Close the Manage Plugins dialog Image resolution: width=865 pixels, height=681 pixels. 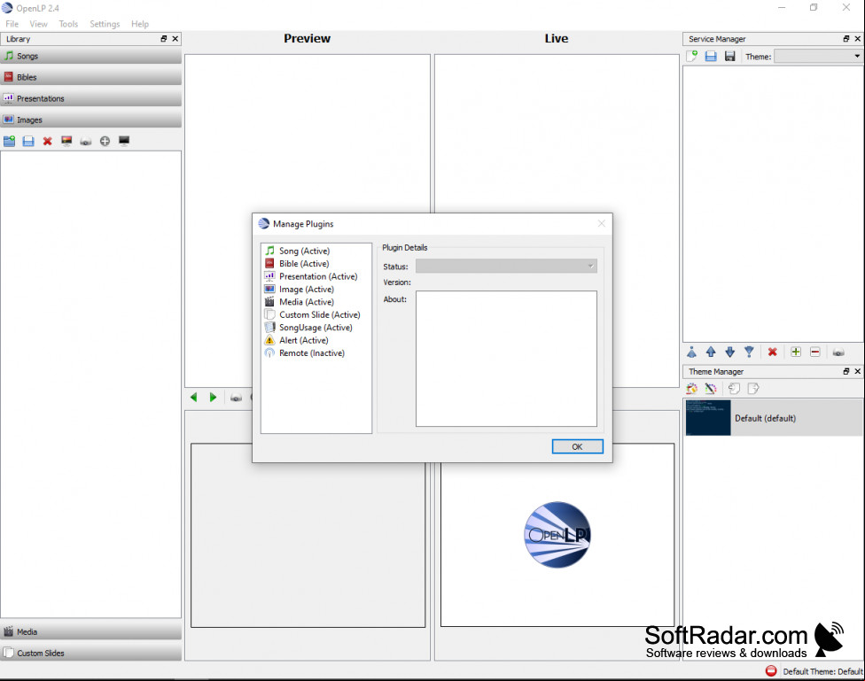(x=601, y=223)
